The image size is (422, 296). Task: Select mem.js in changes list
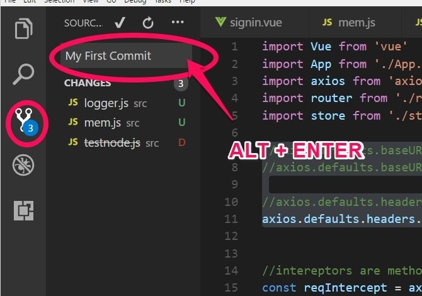point(127,123)
